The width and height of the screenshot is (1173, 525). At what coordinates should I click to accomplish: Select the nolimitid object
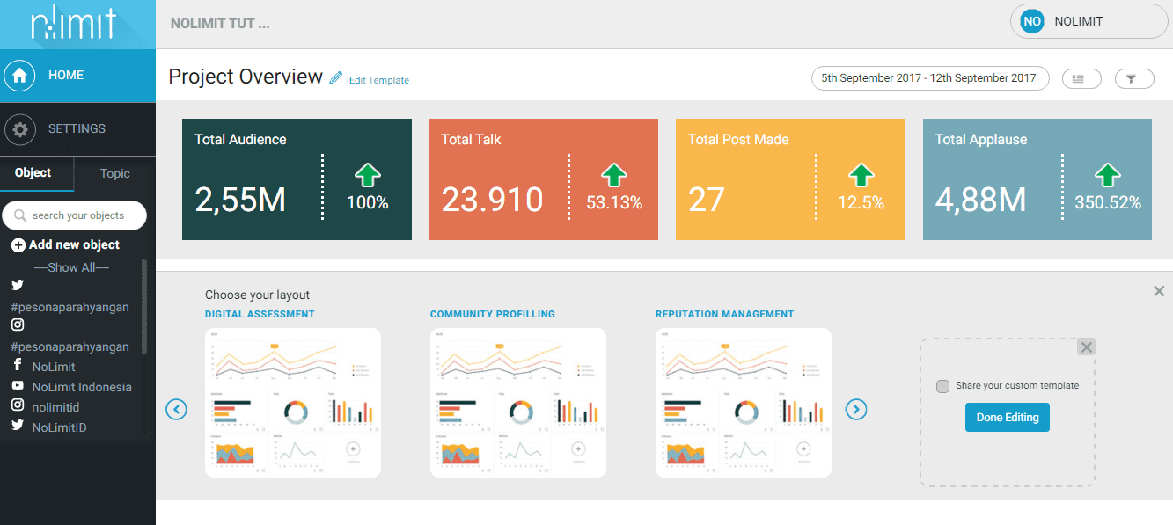pos(56,407)
